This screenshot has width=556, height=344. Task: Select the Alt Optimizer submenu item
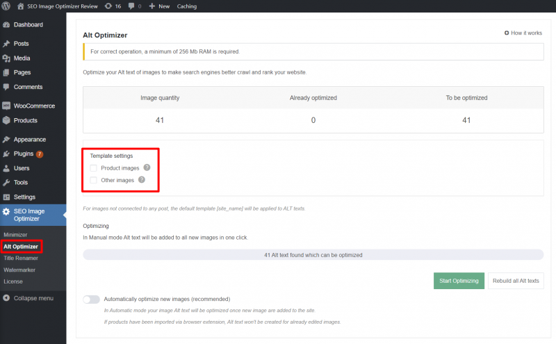(21, 247)
